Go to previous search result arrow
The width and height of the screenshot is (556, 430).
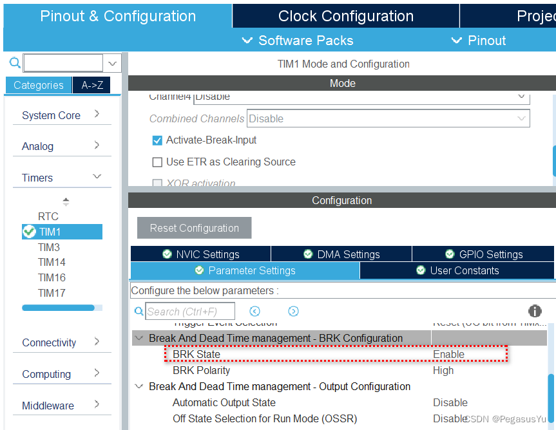254,312
